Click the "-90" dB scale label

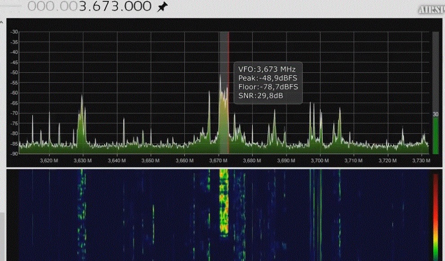pos(14,154)
